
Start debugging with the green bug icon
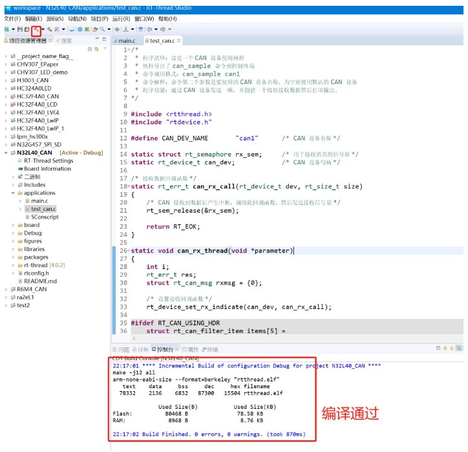click(87, 29)
